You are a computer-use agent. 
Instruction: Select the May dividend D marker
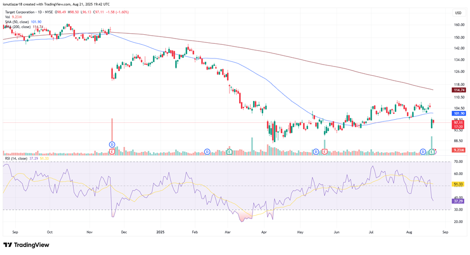[x=316, y=151]
